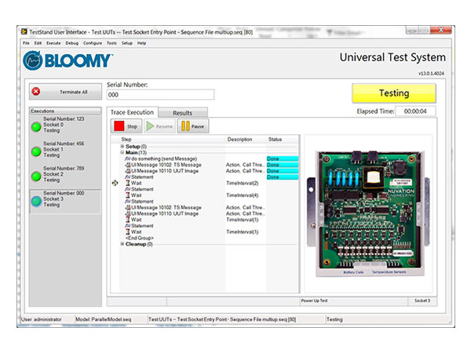The width and height of the screenshot is (471, 353).
Task: Click the green status LED for Socket 2
Action: click(36, 176)
